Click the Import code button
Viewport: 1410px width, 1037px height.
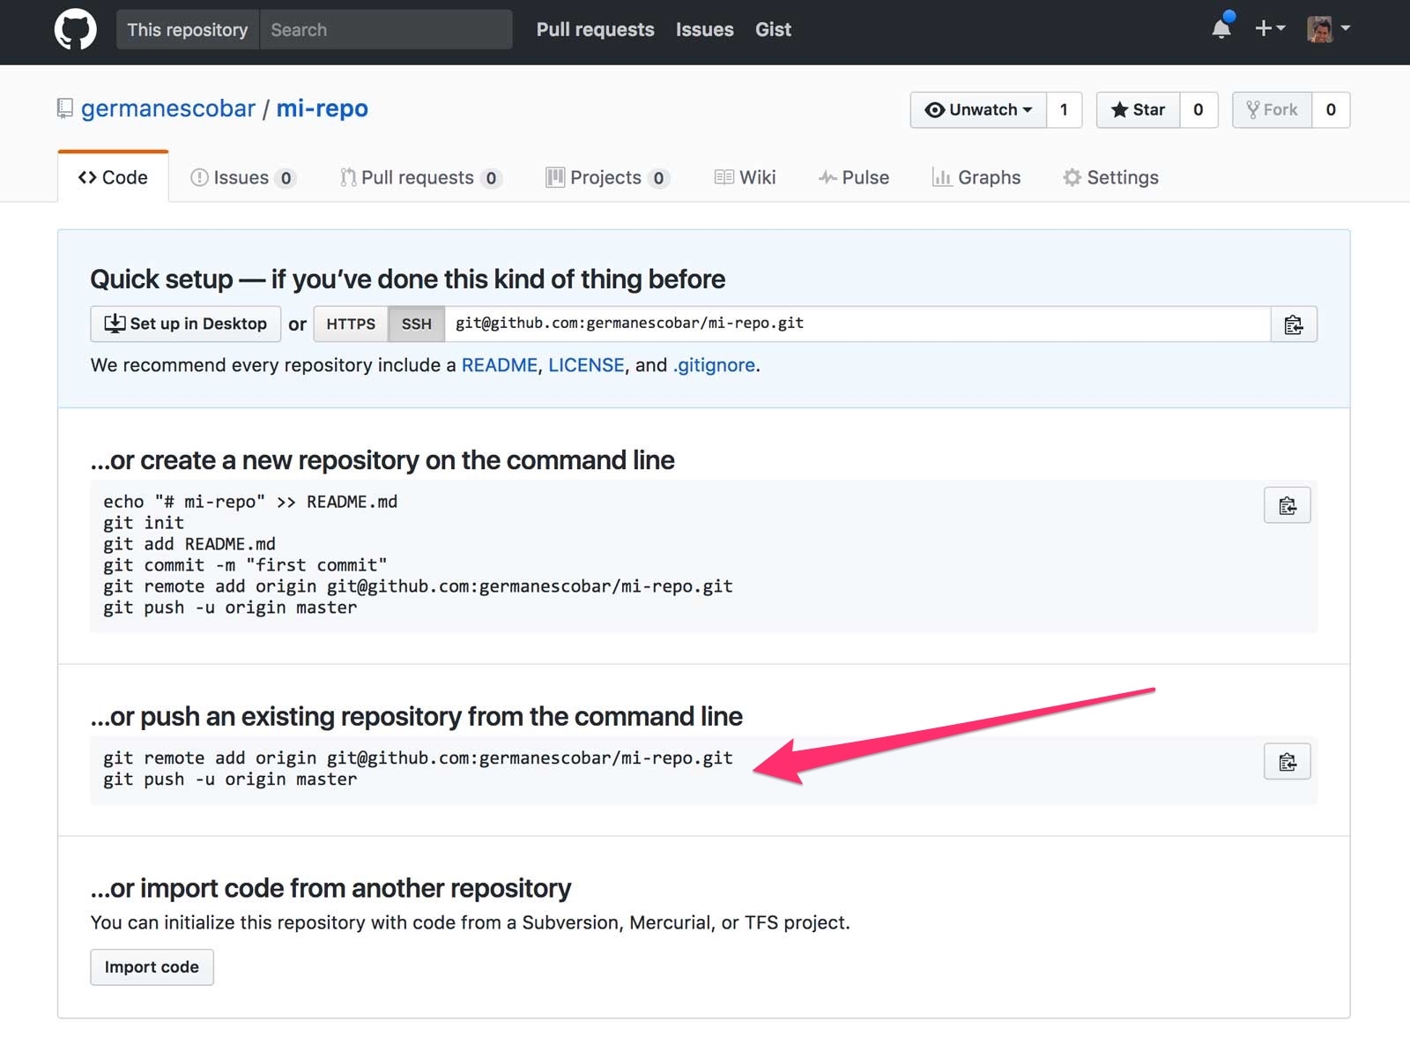(x=152, y=967)
